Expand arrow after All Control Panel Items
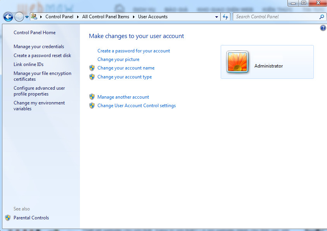327x231 pixels. point(134,17)
